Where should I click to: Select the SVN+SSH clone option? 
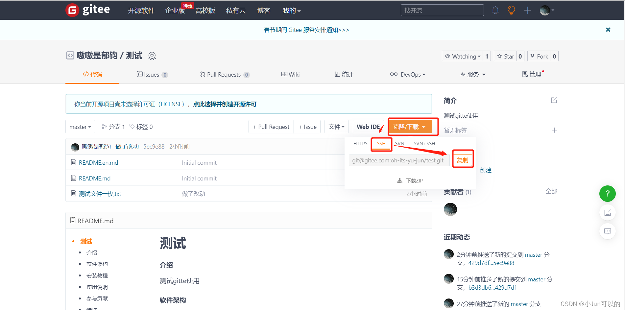click(x=424, y=143)
